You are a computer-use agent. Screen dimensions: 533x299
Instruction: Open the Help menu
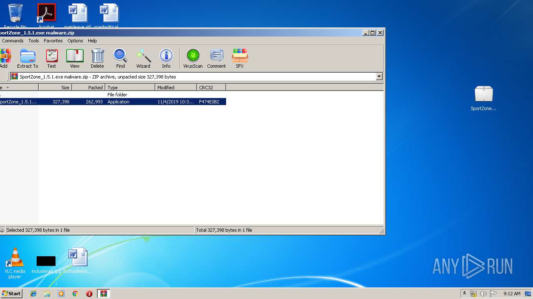[92, 41]
